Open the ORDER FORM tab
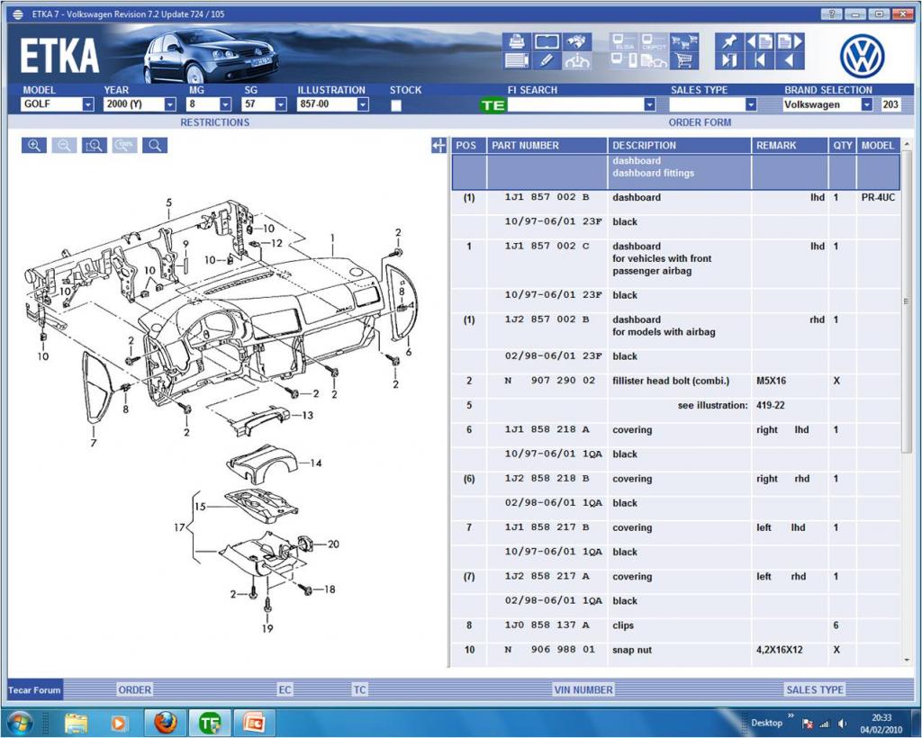The width and height of the screenshot is (922, 738). pos(700,122)
